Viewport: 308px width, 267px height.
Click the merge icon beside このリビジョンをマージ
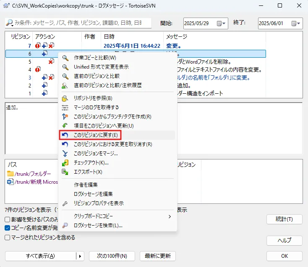pyautogui.click(x=65, y=154)
